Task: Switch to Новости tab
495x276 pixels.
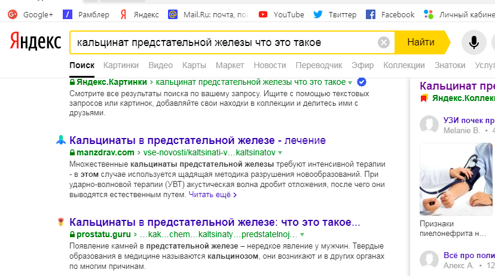Action: click(270, 65)
